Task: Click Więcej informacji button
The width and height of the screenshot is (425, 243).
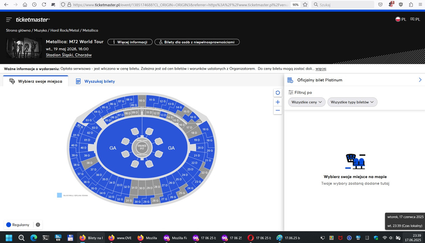Action: tap(130, 42)
